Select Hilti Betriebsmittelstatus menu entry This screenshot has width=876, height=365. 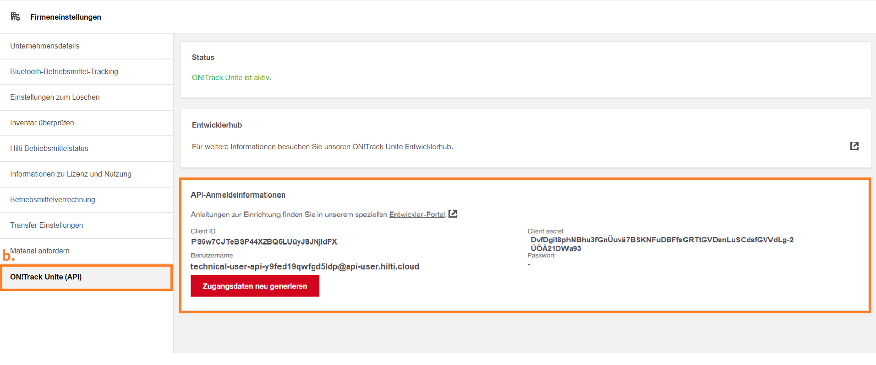[x=87, y=149]
